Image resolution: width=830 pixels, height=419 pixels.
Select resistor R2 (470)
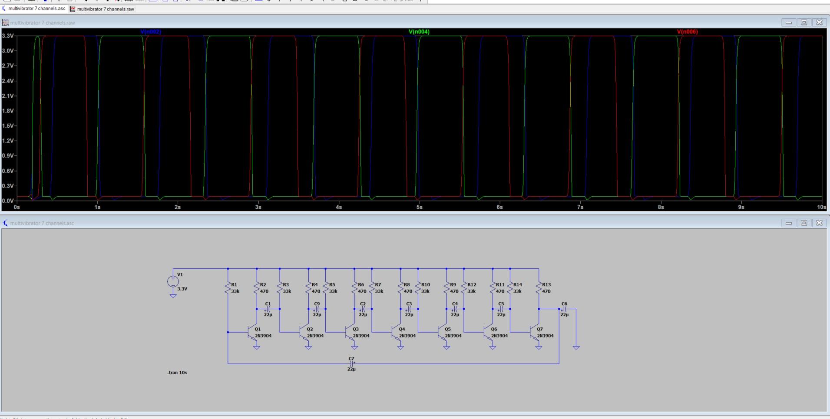pos(257,288)
